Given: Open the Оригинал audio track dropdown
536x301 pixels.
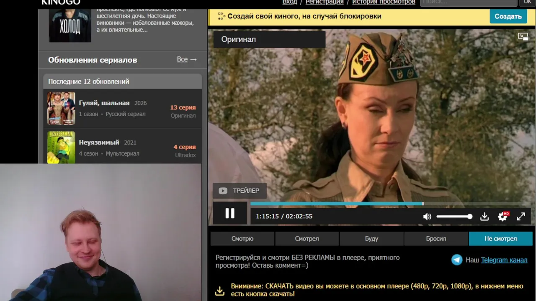Looking at the screenshot, I should point(269,39).
